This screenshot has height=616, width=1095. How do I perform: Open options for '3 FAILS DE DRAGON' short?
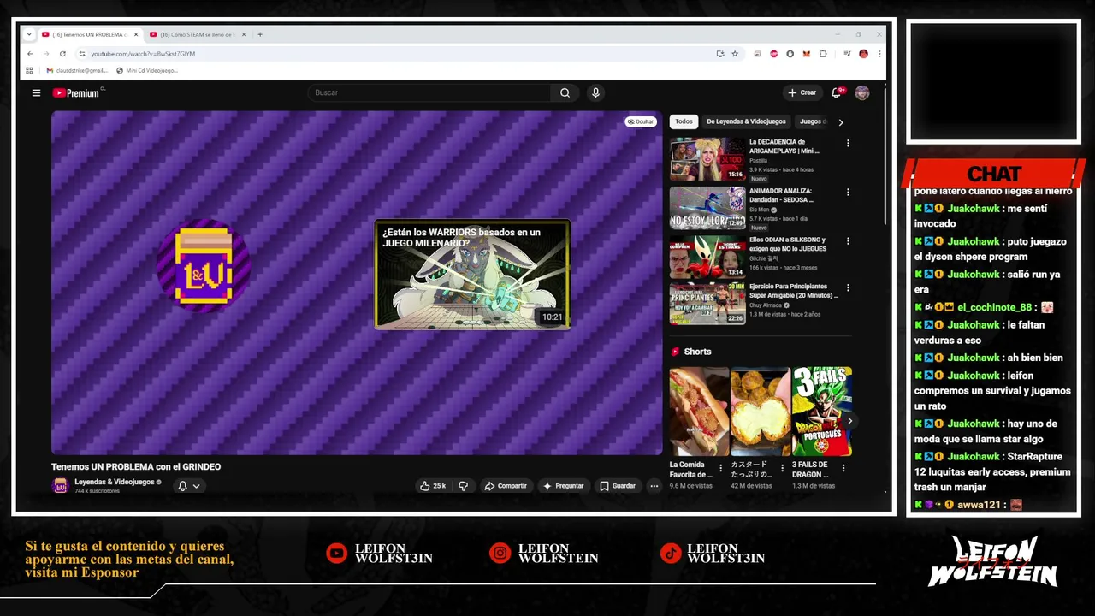(844, 469)
